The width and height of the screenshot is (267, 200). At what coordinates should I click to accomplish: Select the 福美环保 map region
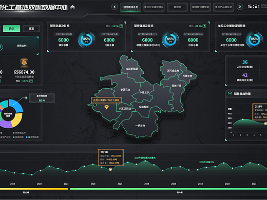click(x=176, y=86)
